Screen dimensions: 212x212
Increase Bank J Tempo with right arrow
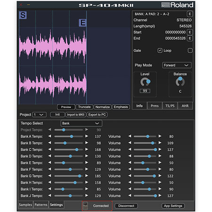click(x=87, y=196)
